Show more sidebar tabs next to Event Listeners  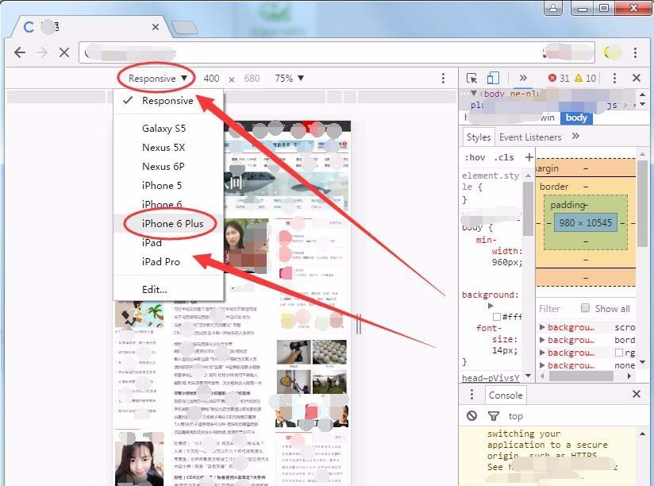[x=575, y=136]
